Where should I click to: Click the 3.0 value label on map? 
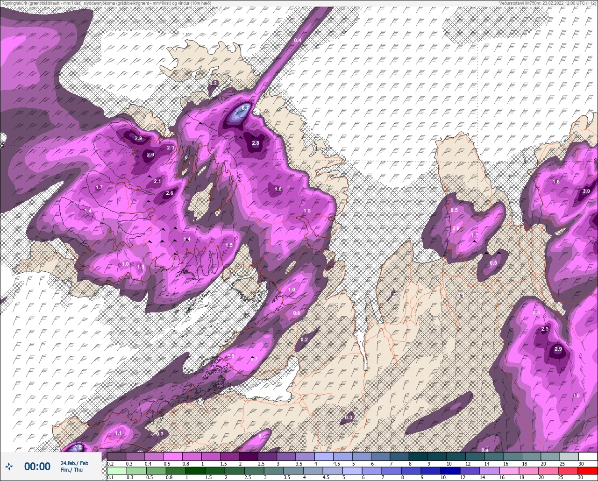click(x=586, y=191)
